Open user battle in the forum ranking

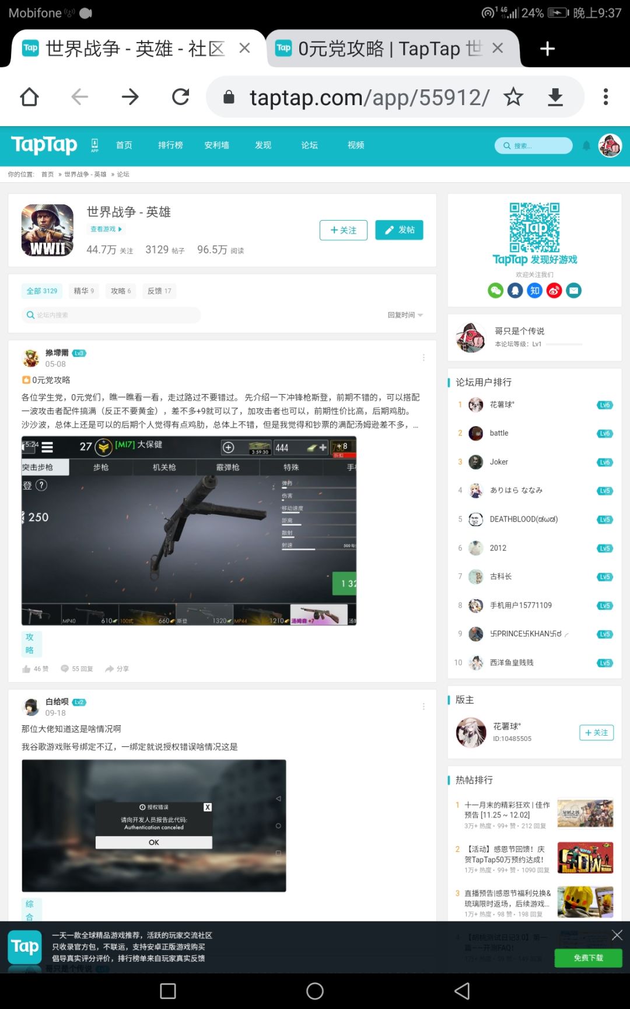pos(499,433)
